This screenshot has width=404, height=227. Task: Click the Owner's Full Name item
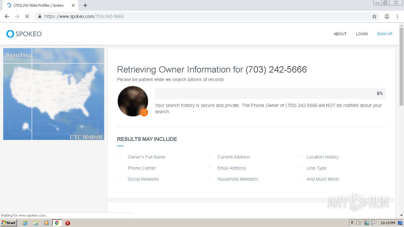tap(146, 157)
